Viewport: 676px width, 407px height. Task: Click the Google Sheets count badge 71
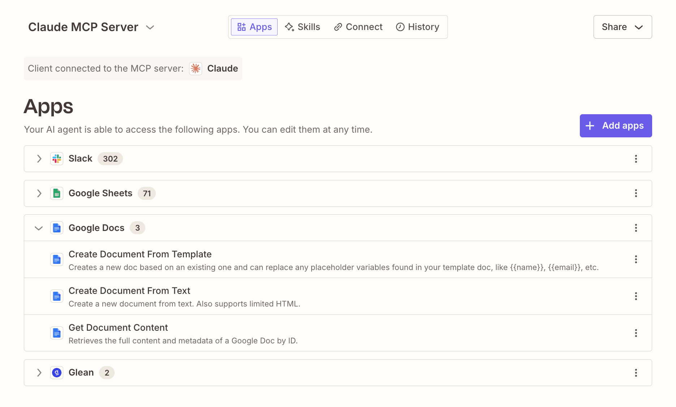tap(147, 193)
